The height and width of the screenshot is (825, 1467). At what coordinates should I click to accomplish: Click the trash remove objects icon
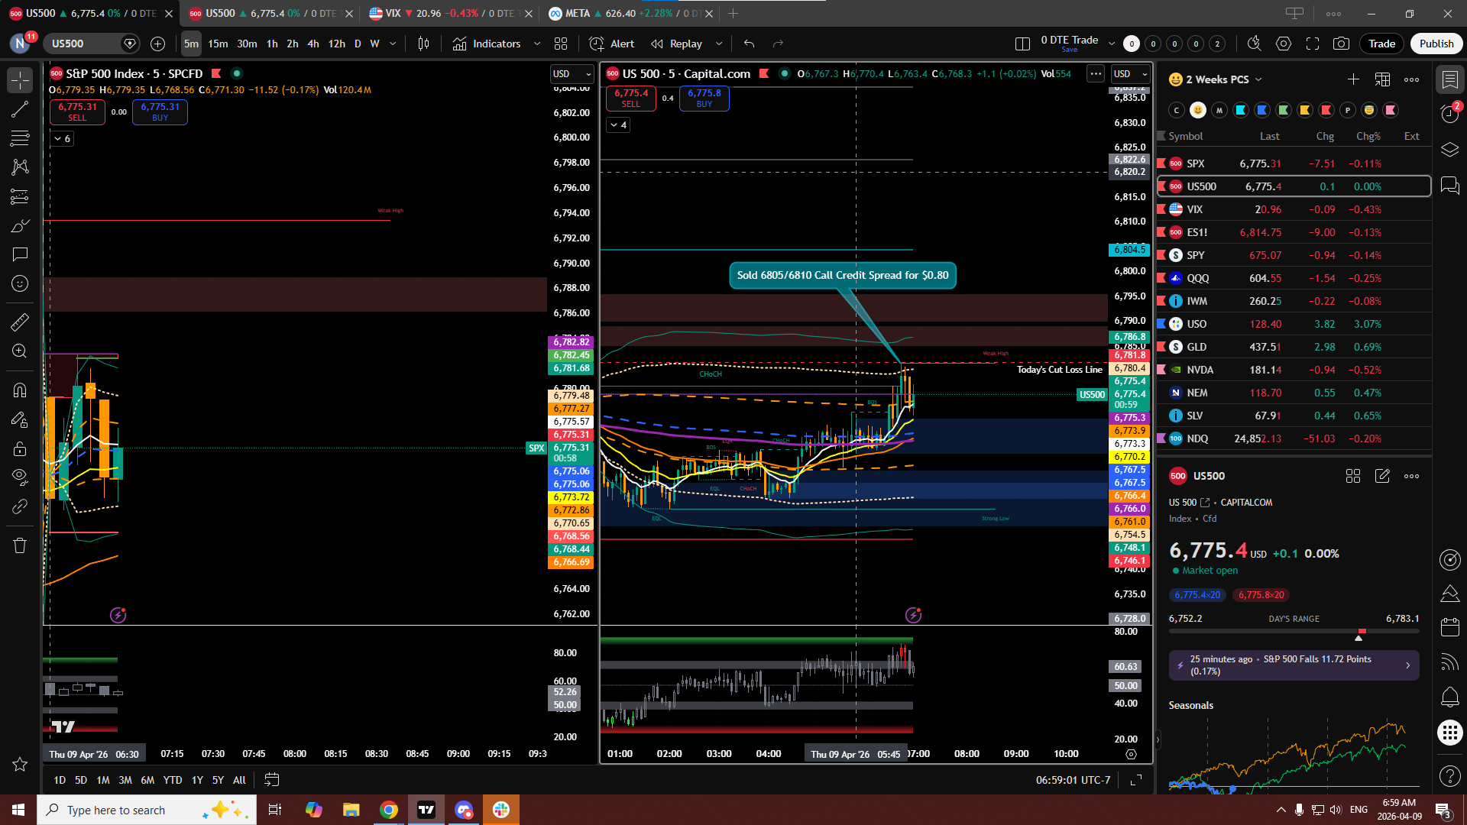(20, 545)
